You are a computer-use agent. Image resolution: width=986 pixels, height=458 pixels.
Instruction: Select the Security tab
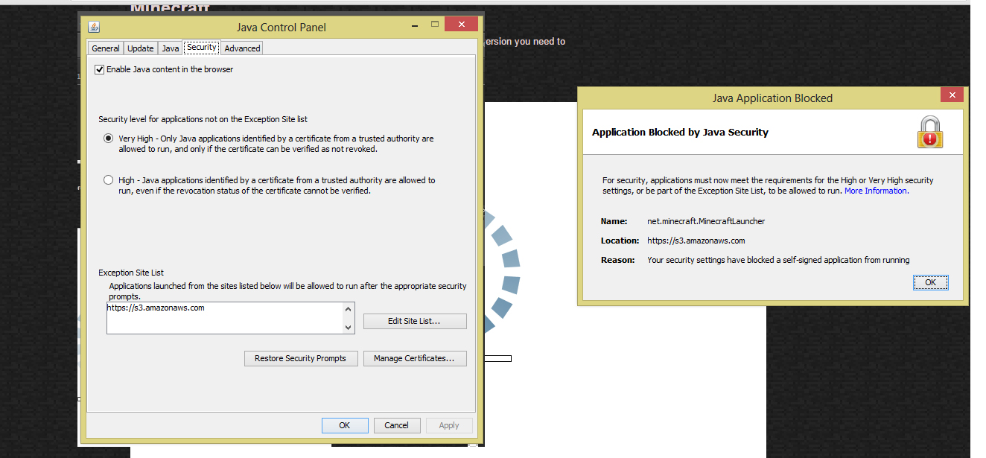coord(202,47)
